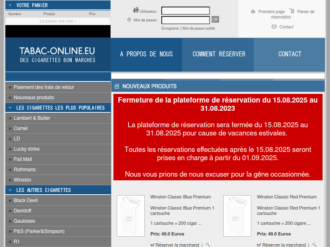Click Réserver la marchand for Winston Blue
This screenshot has width=330, height=247.
[x=177, y=245]
